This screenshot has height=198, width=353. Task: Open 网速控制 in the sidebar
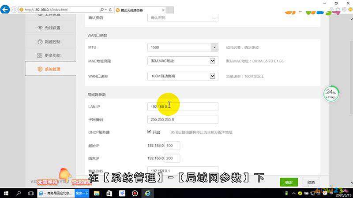pyautogui.click(x=50, y=42)
